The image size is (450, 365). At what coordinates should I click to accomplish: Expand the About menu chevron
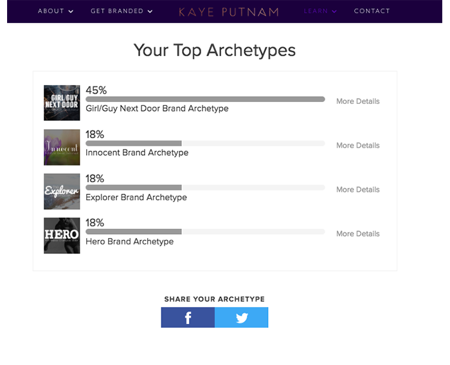pos(71,12)
